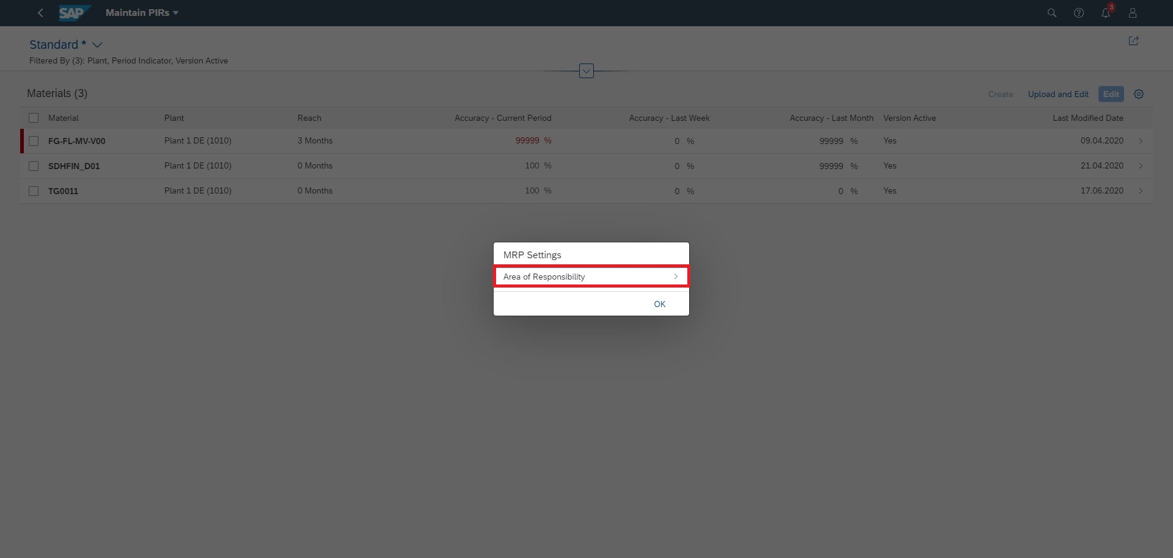The width and height of the screenshot is (1173, 558).
Task: Select the FG-FL-MV-V00 row checkbox
Action: tap(34, 141)
